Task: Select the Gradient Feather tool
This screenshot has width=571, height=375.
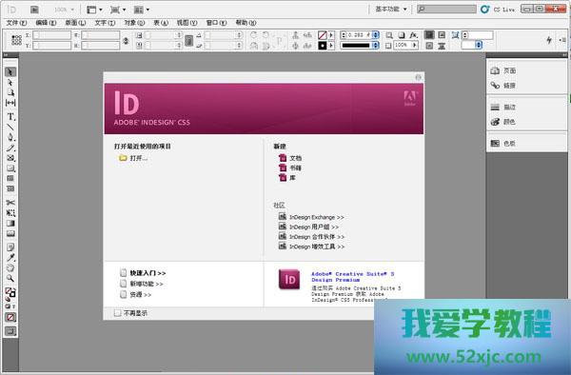Action: [10, 233]
